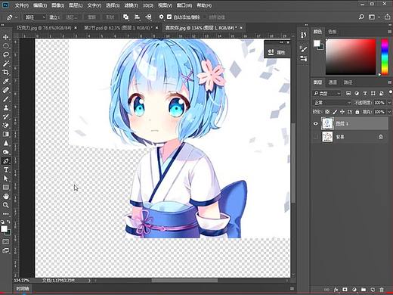This screenshot has height=295, width=393.
Task: Toggle smart object layer filter icon
Action: (382, 93)
